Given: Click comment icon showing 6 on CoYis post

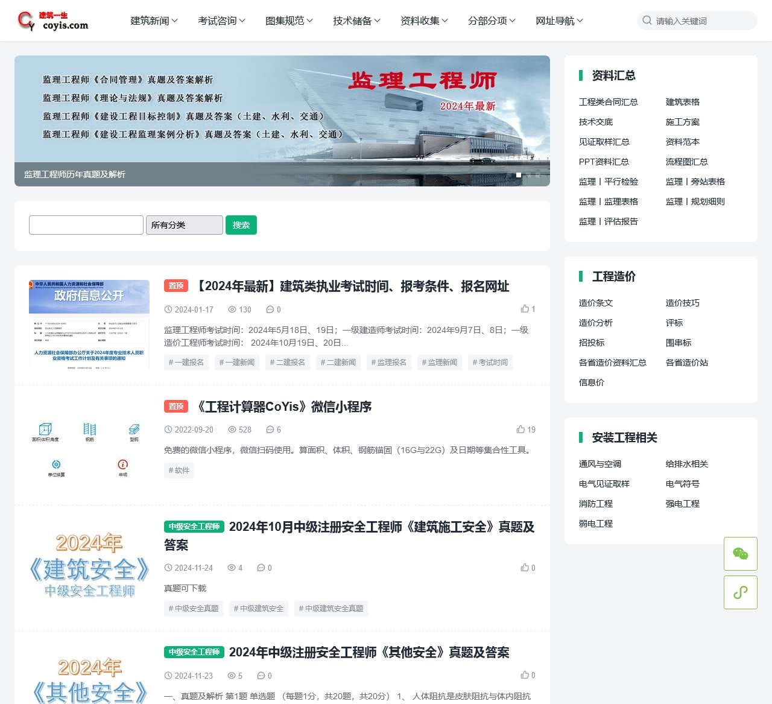Looking at the screenshot, I should click(x=270, y=430).
